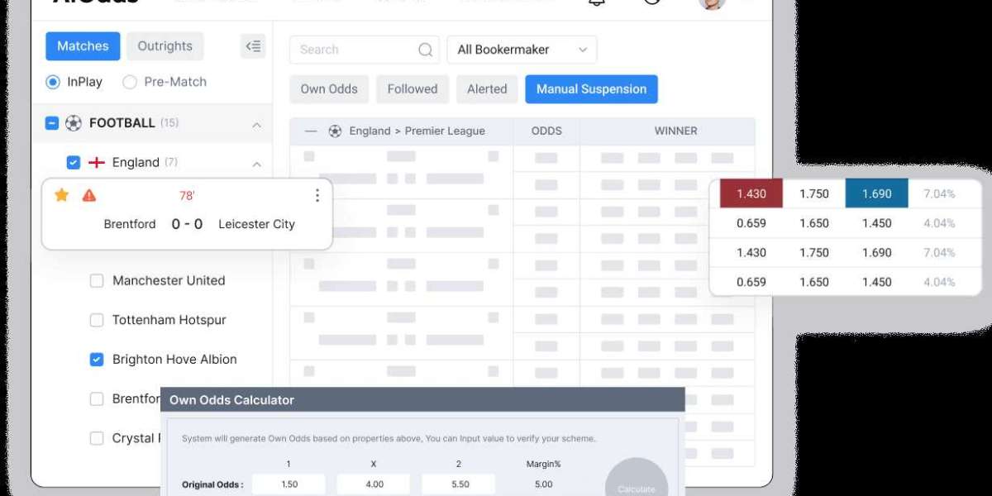Switch to the Matches tab
The image size is (992, 496).
pyautogui.click(x=83, y=46)
